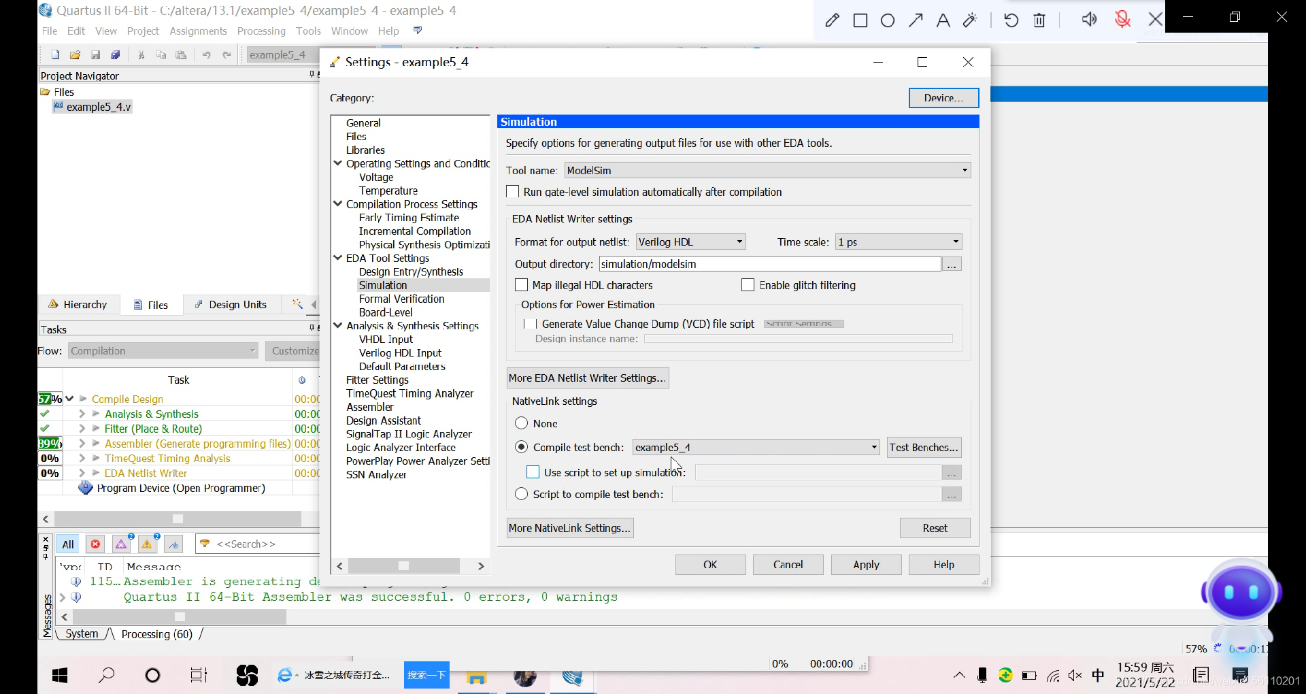Image resolution: width=1306 pixels, height=694 pixels.
Task: Click OK in Settings dialog
Action: (x=710, y=565)
